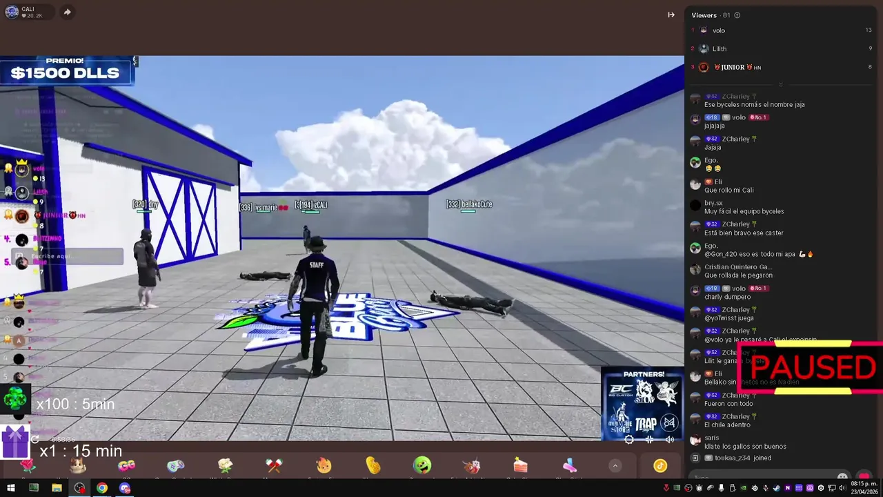Screen dimensions: 883x497
Task: Open CALI streamer profile avatar
Action: [12, 12]
